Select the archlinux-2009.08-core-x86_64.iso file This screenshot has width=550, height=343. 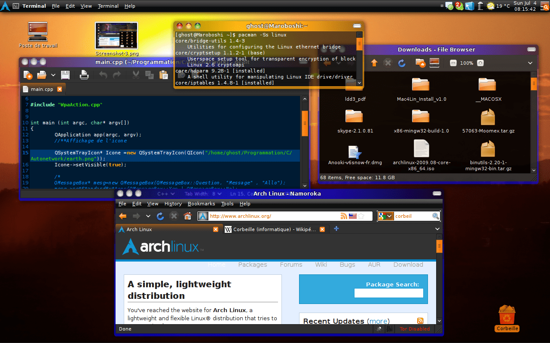pos(421,155)
